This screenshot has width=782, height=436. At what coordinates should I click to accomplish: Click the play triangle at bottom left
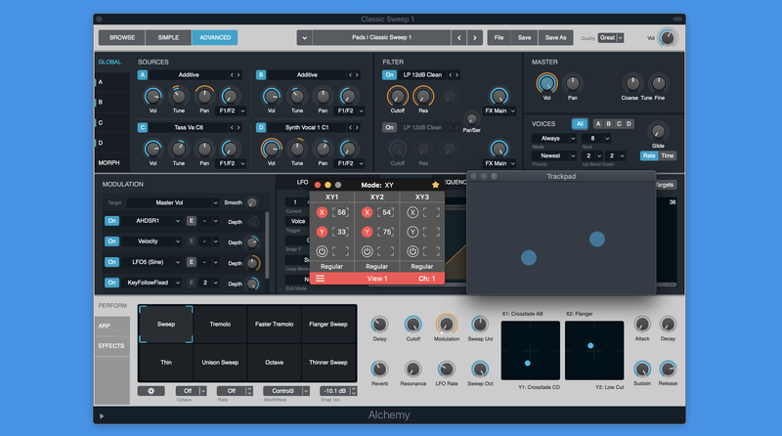pos(102,416)
